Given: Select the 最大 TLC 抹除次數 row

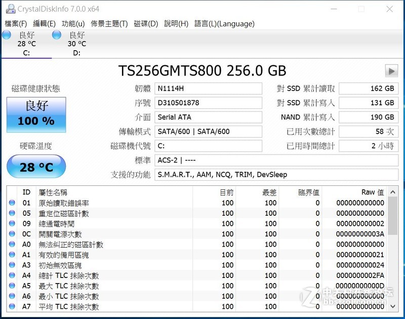Looking at the screenshot, I should 197,286.
